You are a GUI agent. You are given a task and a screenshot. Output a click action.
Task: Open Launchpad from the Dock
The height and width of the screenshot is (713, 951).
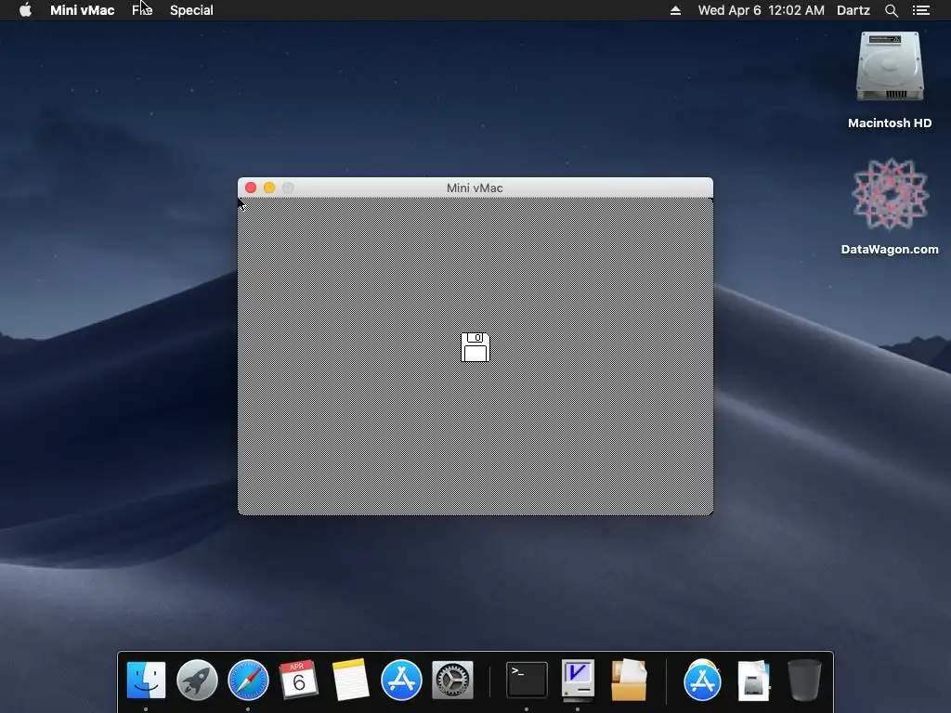click(x=197, y=680)
